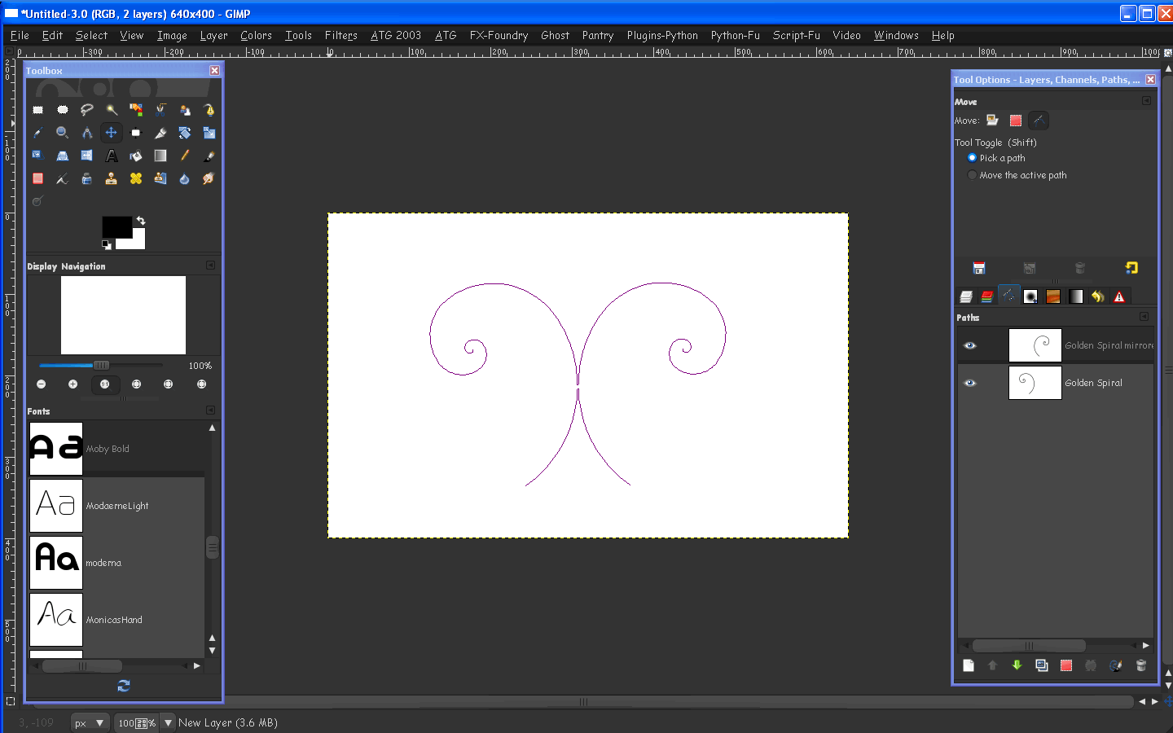Screen dimensions: 1173x733
Task: Set Move mode to Selection icon
Action: click(1015, 121)
